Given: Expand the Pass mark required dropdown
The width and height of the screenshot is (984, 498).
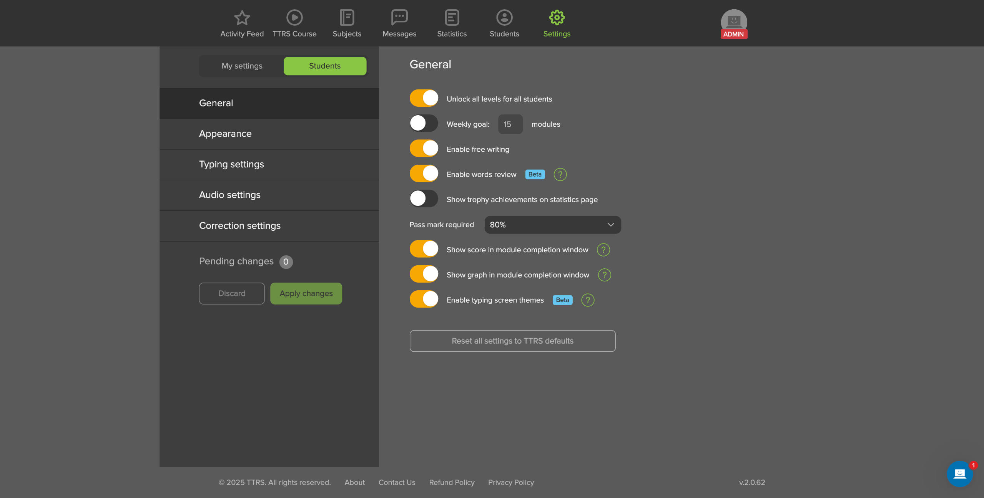Looking at the screenshot, I should (552, 225).
